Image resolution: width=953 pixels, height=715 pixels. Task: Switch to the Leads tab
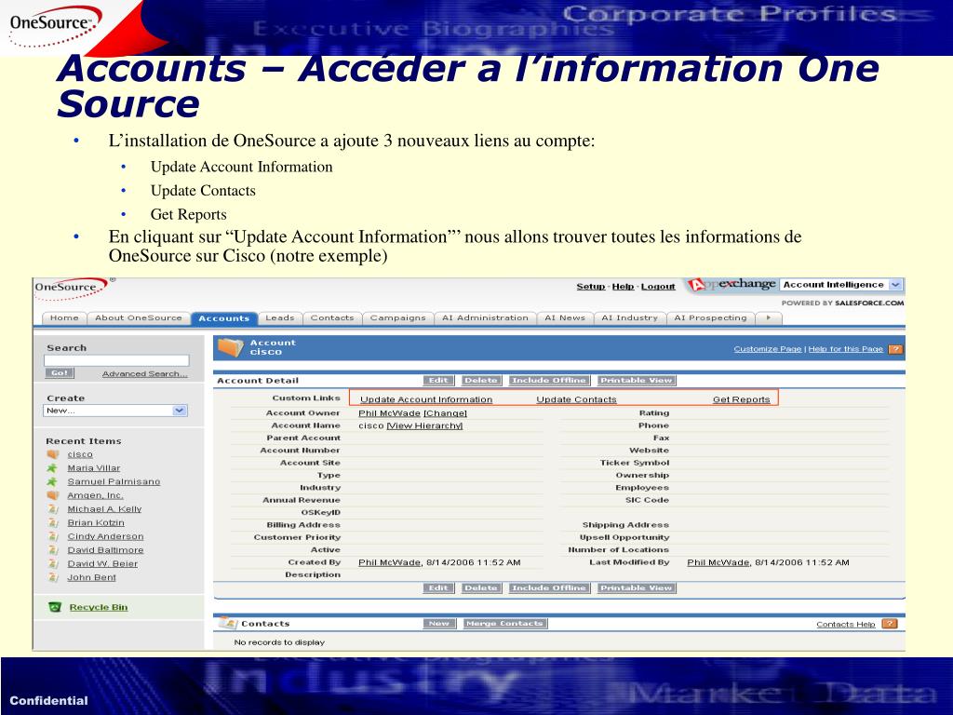coord(279,317)
